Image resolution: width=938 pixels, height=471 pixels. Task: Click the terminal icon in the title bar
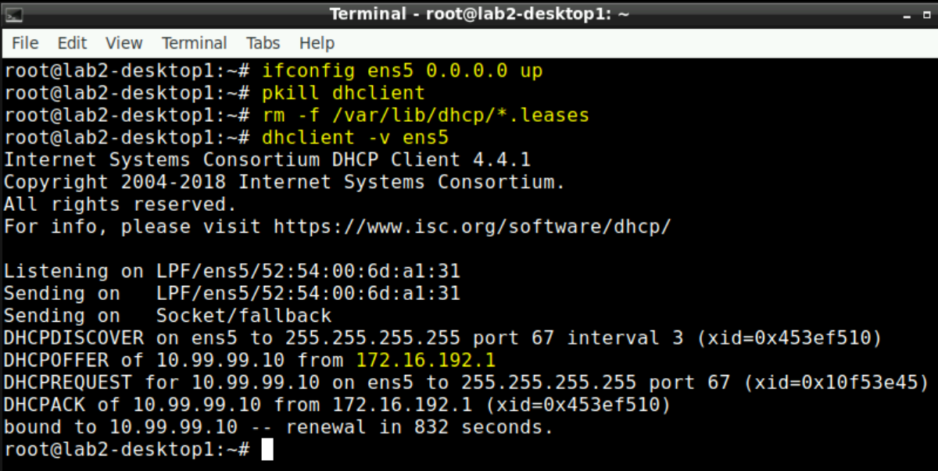tap(13, 13)
